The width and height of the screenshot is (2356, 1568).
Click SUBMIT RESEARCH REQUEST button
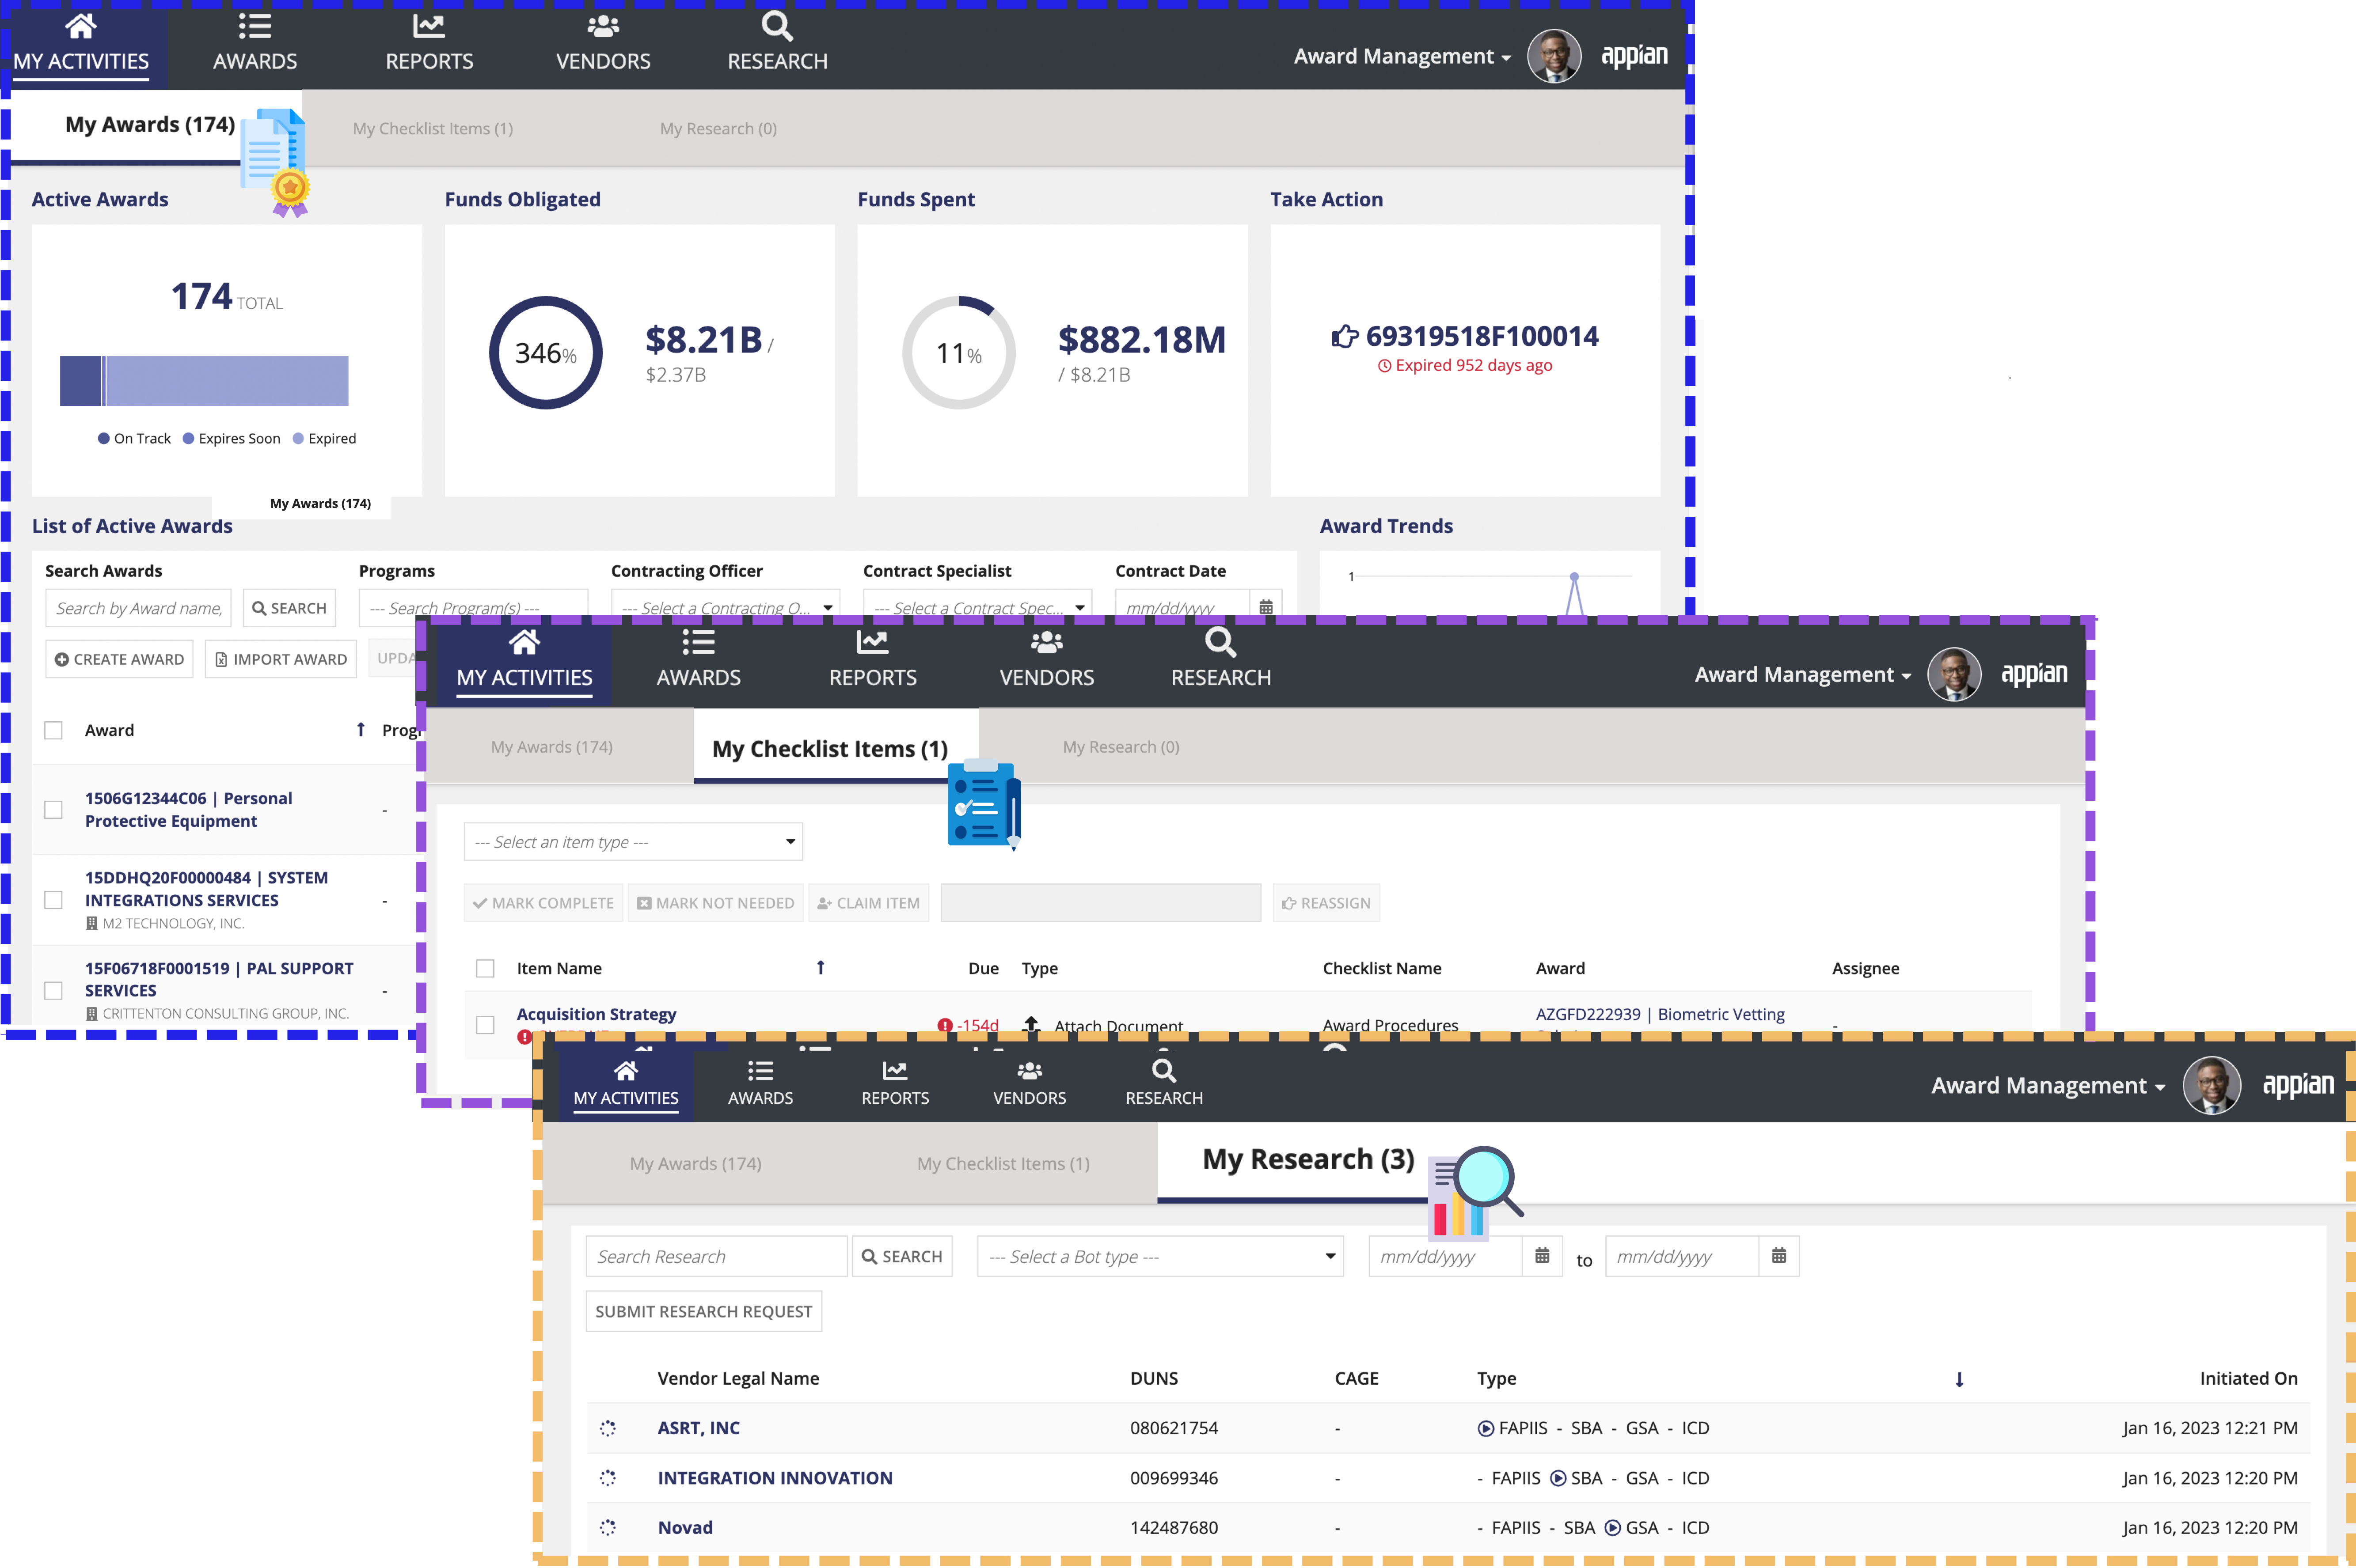pos(703,1311)
